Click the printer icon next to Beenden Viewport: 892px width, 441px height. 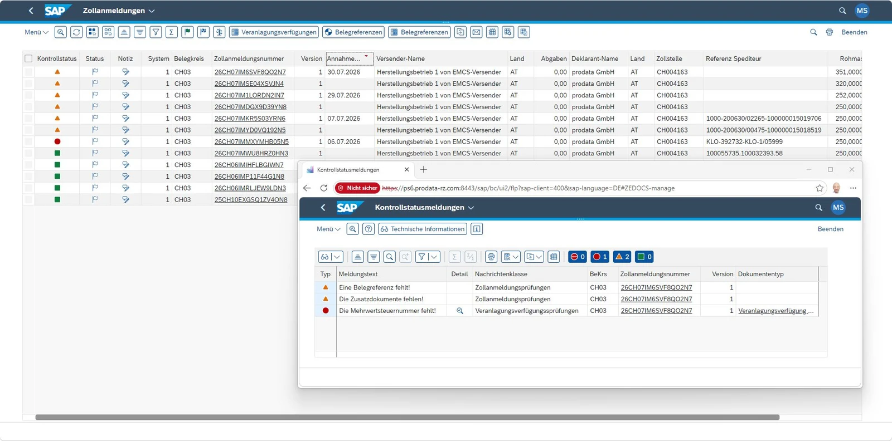[x=830, y=32]
